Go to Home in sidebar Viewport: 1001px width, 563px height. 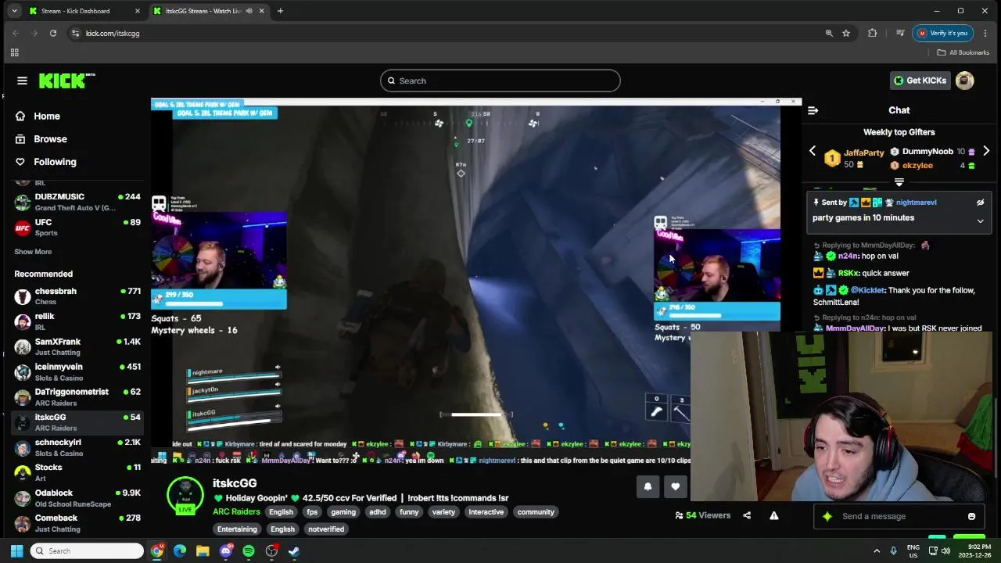tap(47, 116)
